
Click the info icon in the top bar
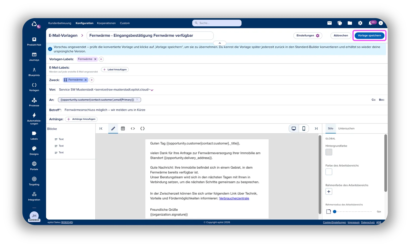[x=381, y=23]
